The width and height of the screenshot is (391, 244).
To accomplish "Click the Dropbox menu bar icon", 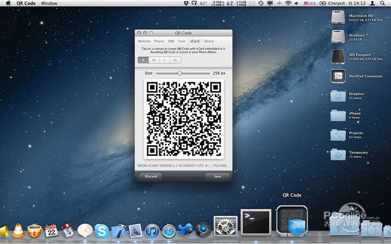I will (186, 3).
